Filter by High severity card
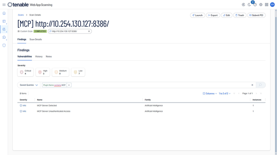Screen dimensions: 277x155 [x=43, y=72]
